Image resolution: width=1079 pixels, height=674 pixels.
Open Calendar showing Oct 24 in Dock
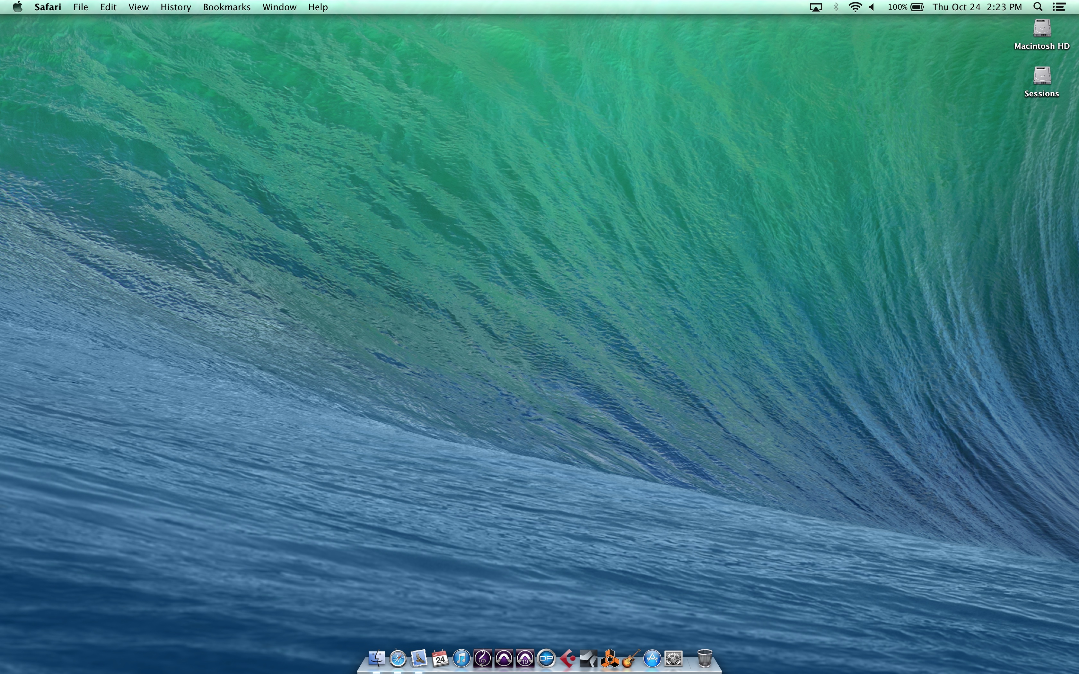point(440,658)
